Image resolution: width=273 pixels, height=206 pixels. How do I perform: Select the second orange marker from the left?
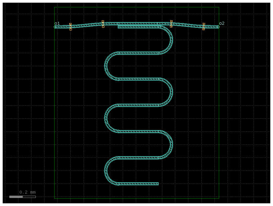[103, 24]
